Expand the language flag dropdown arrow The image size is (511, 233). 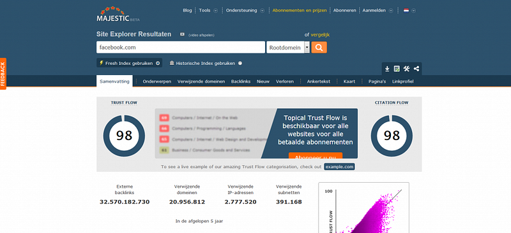coord(413,10)
